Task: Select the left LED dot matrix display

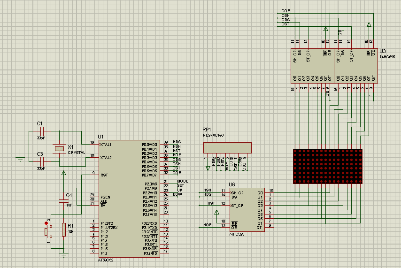Action: pos(310,166)
